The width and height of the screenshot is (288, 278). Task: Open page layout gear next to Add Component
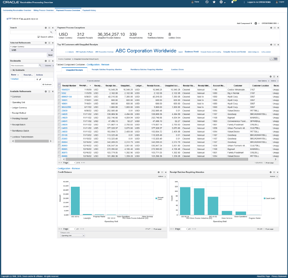[256, 23]
